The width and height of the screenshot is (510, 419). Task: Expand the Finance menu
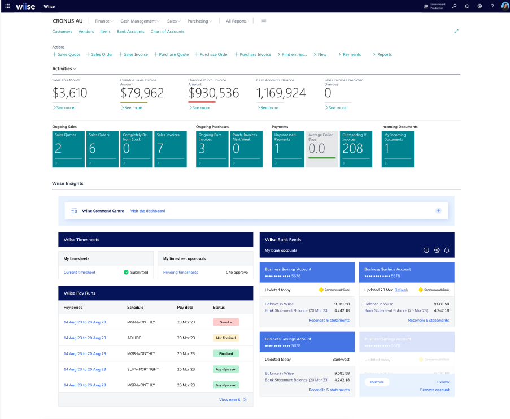(104, 21)
